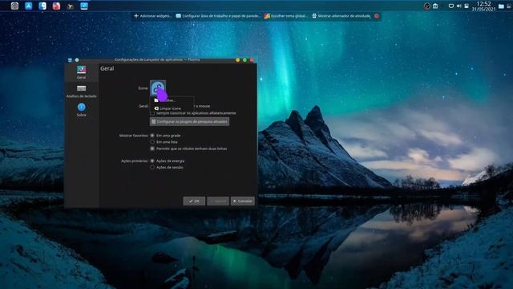Open the display tray icon left of the volume
The height and width of the screenshot is (289, 513).
[450, 6]
